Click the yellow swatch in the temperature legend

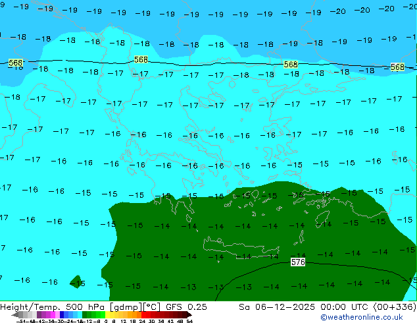[107, 314]
